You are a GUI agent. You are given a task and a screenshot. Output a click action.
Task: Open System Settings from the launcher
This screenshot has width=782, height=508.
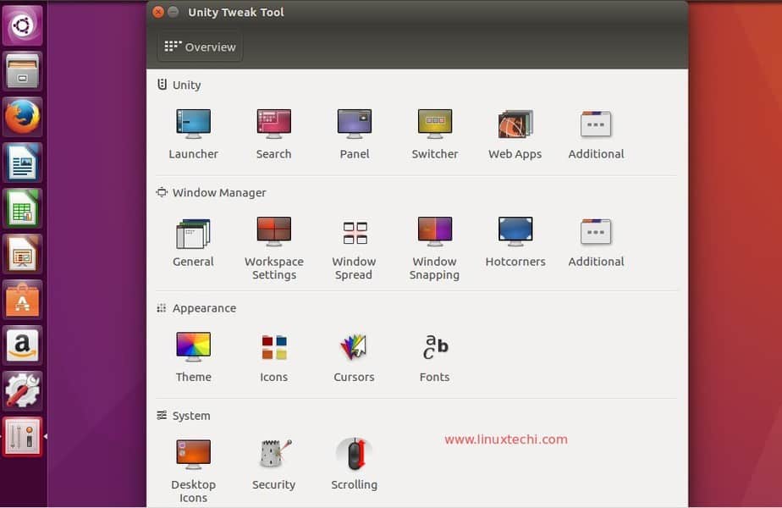(x=23, y=390)
